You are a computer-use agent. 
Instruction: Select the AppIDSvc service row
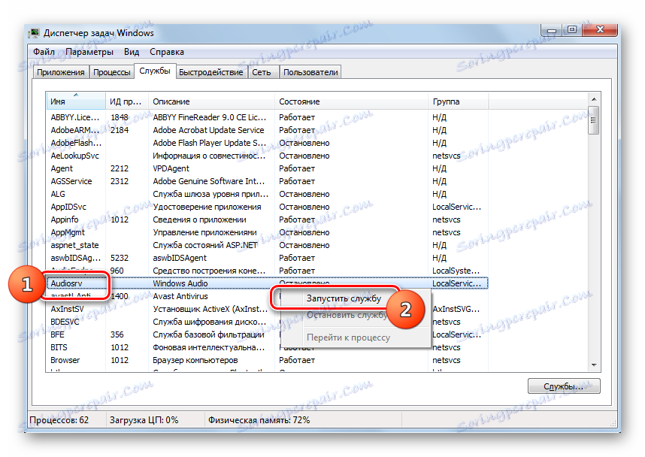click(x=267, y=207)
